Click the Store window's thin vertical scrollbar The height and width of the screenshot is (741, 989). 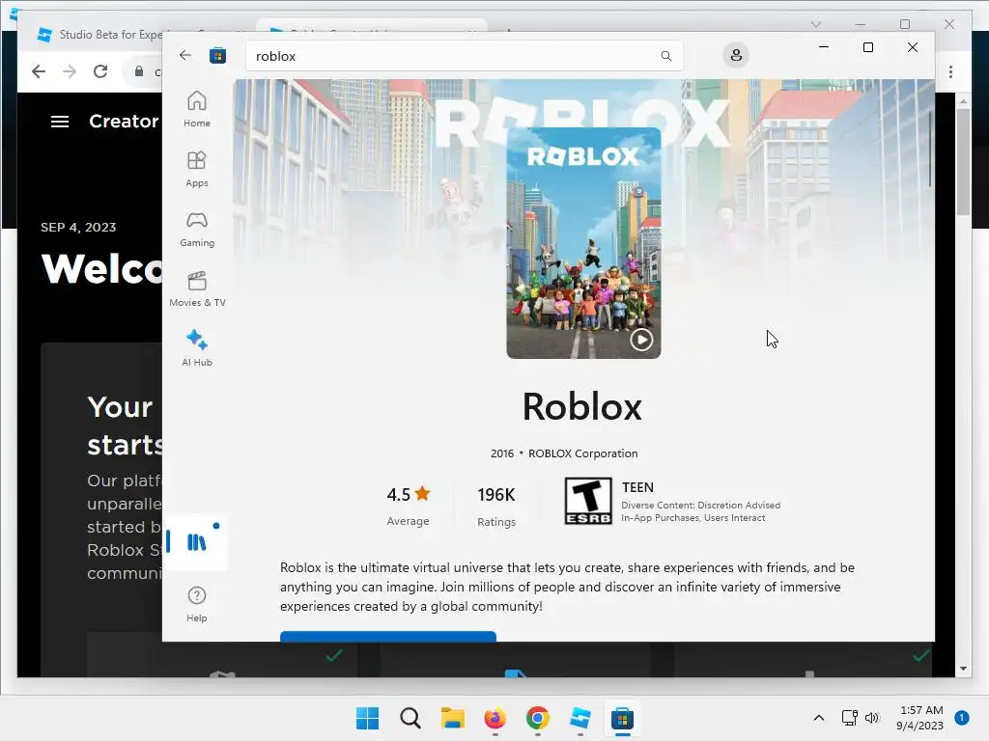point(930,149)
